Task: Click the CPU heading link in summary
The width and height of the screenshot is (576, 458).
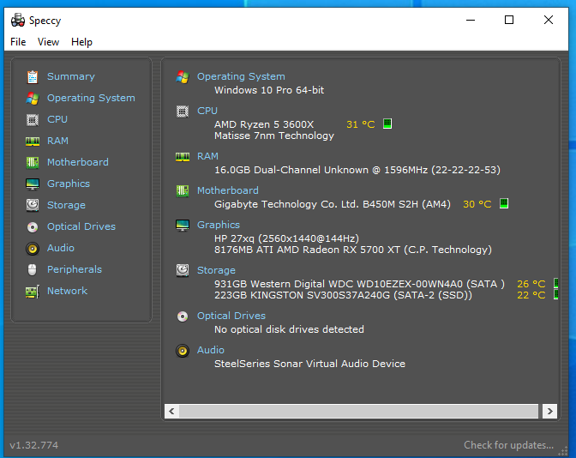Action: pos(207,111)
